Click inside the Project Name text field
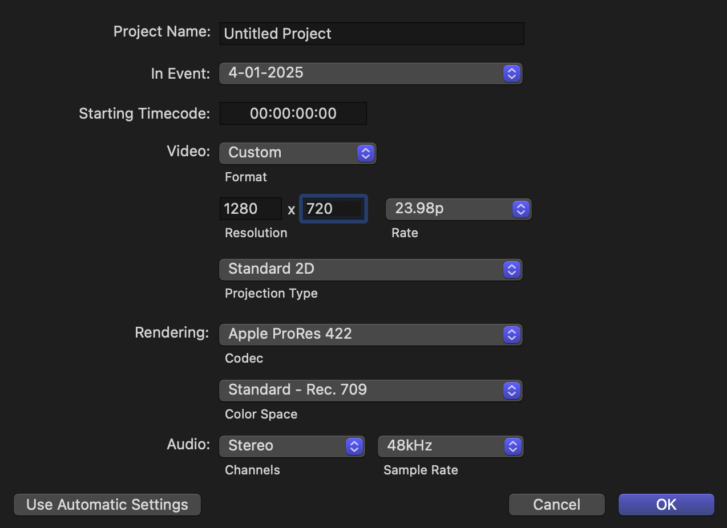This screenshot has height=528, width=727. (371, 34)
